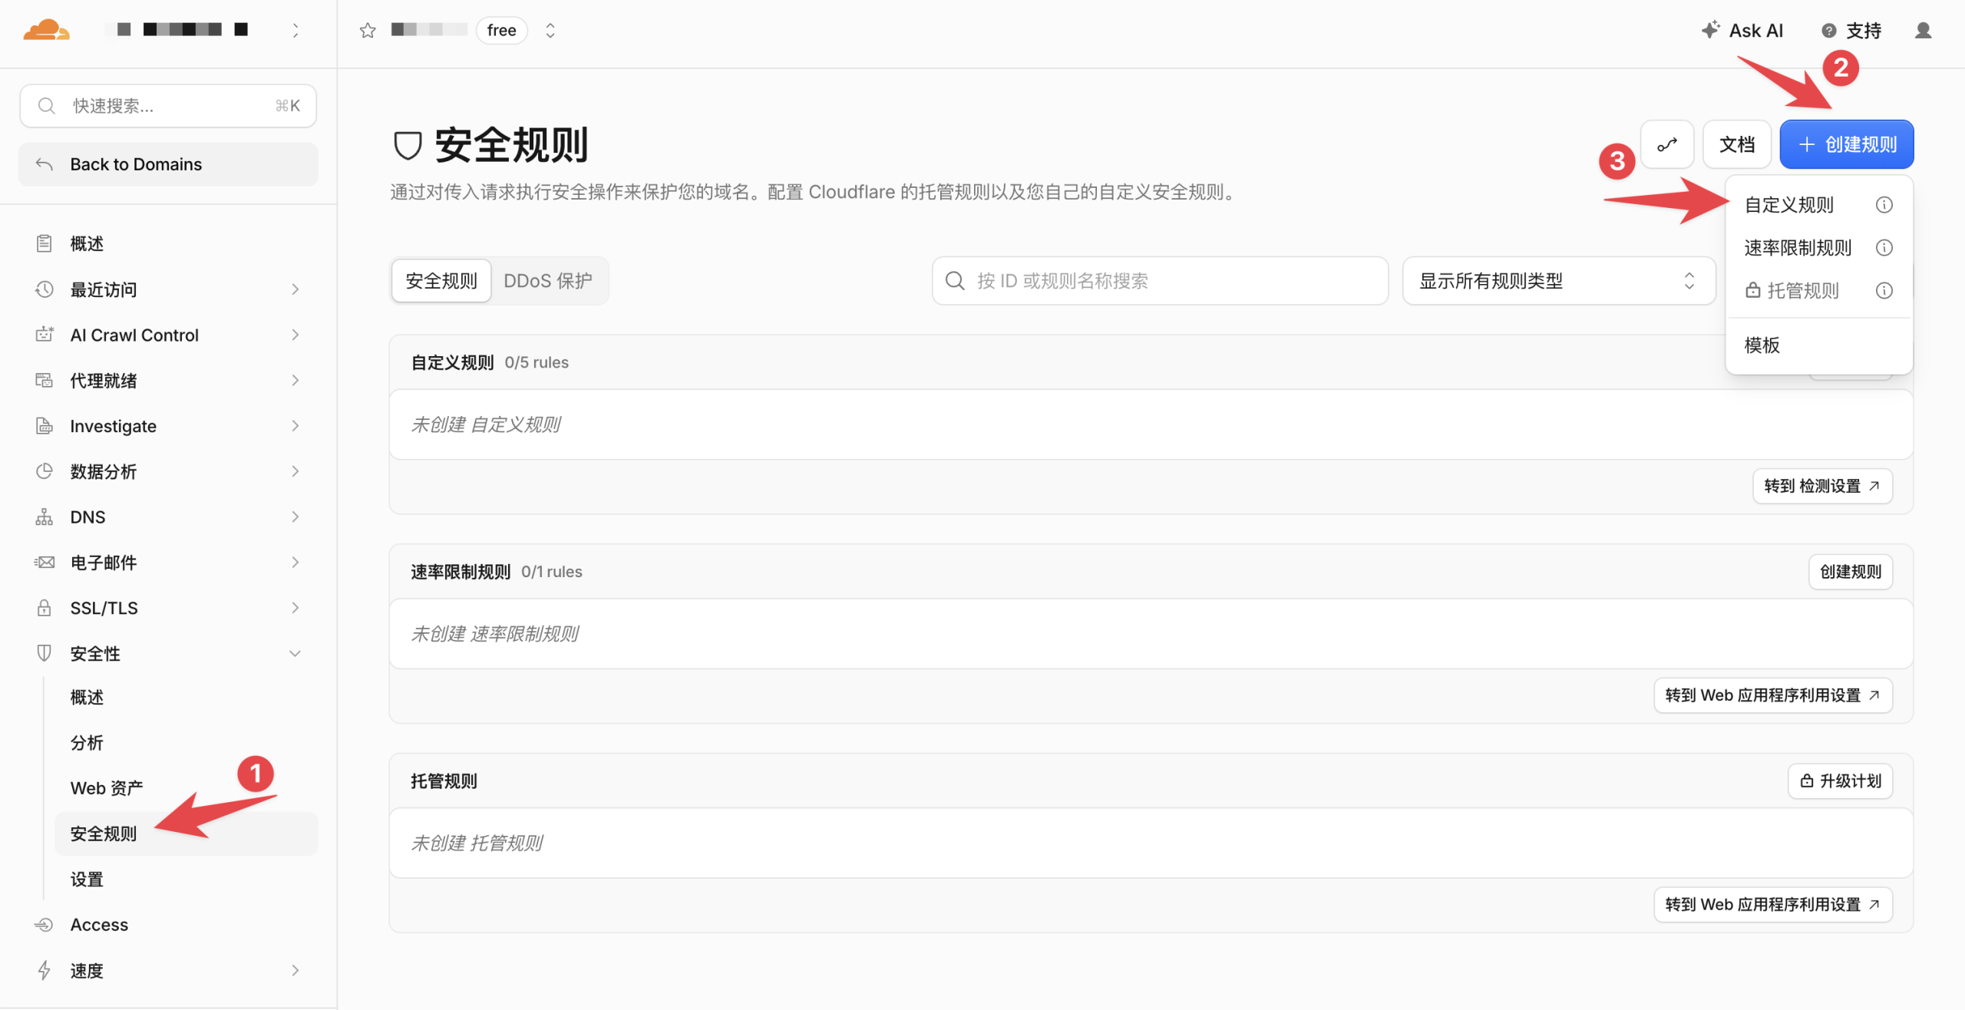The height and width of the screenshot is (1010, 1965).
Task: Open 转到 检测设置 link
Action: [1823, 486]
